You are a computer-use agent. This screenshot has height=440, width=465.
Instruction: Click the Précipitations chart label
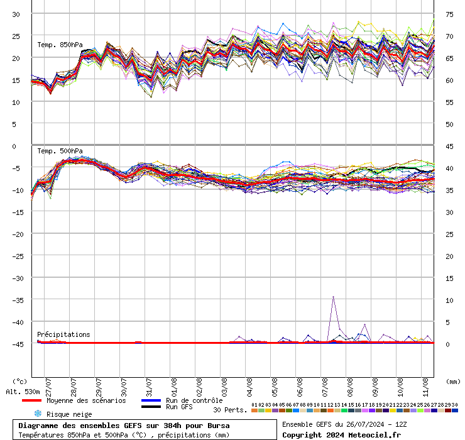[x=63, y=334]
